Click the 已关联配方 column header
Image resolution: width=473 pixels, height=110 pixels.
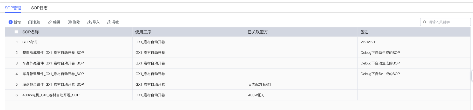tap(258, 32)
